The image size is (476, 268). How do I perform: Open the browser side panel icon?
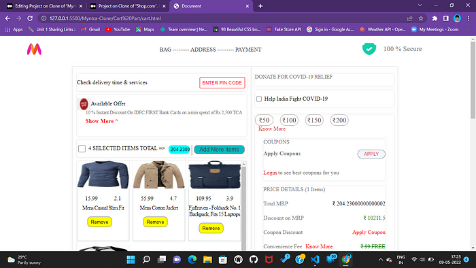pos(446,18)
